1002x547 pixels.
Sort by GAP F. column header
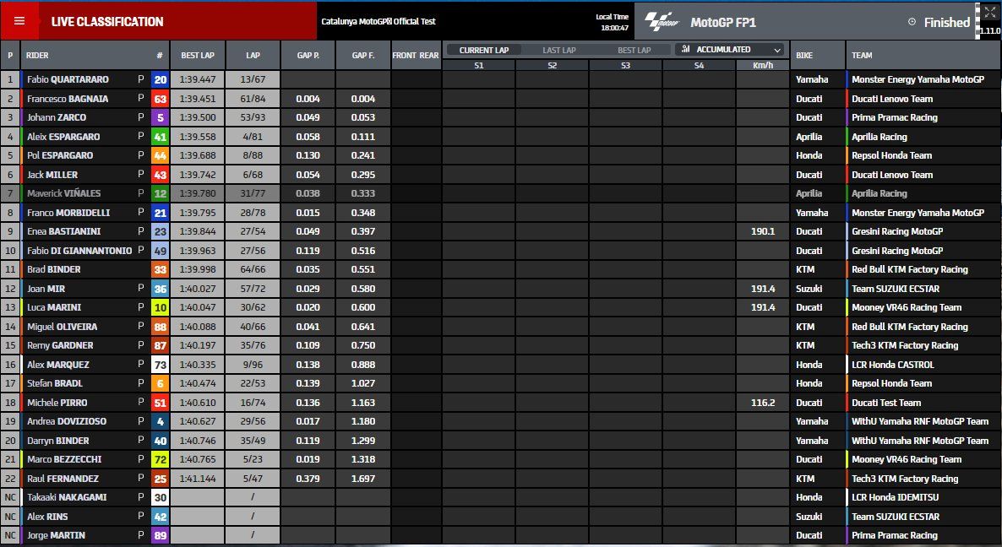click(x=362, y=55)
